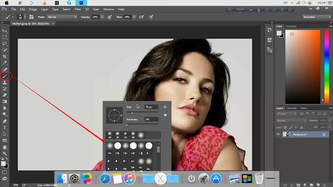Click the brush Size input field

(151, 107)
